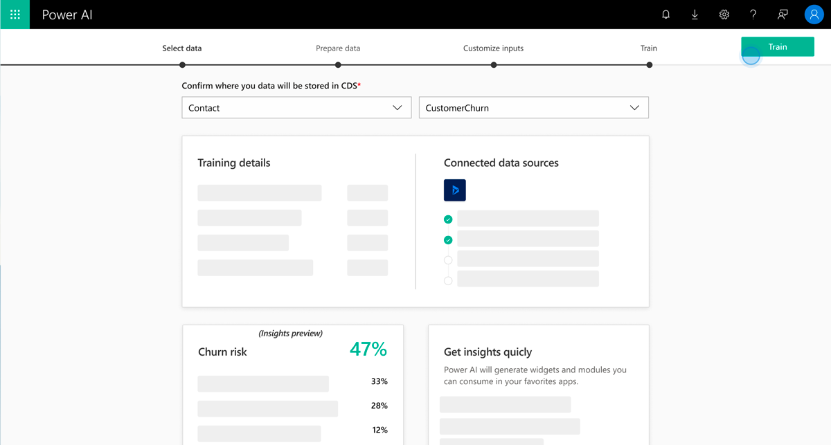
Task: Click the Get insights quicly heading
Action: click(x=488, y=352)
